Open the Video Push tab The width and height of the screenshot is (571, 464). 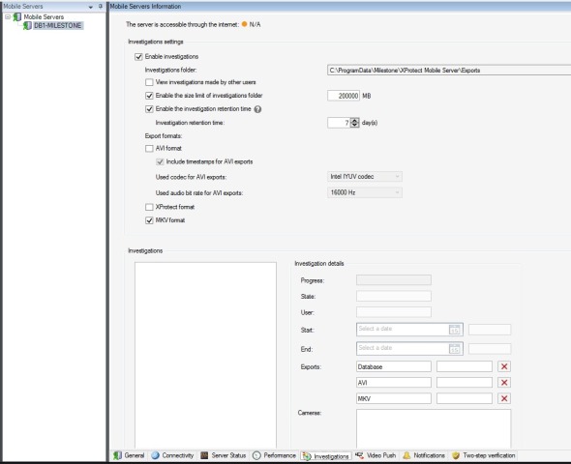point(376,455)
